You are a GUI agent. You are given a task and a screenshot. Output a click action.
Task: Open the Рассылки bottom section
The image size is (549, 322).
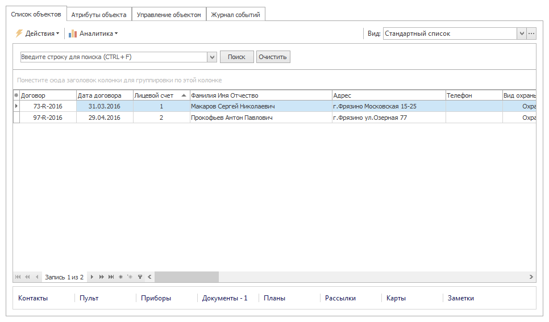click(x=340, y=298)
